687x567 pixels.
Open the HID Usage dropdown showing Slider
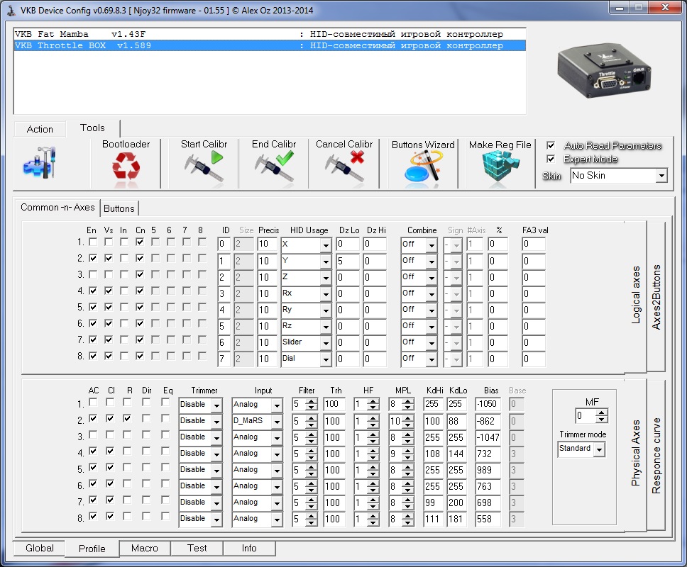[326, 342]
